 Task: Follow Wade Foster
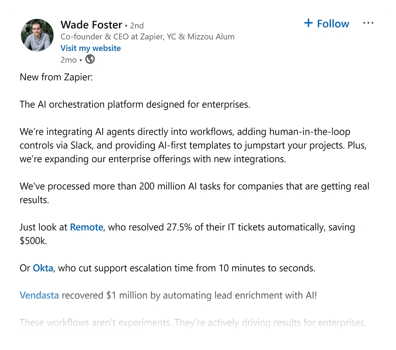tap(333, 24)
